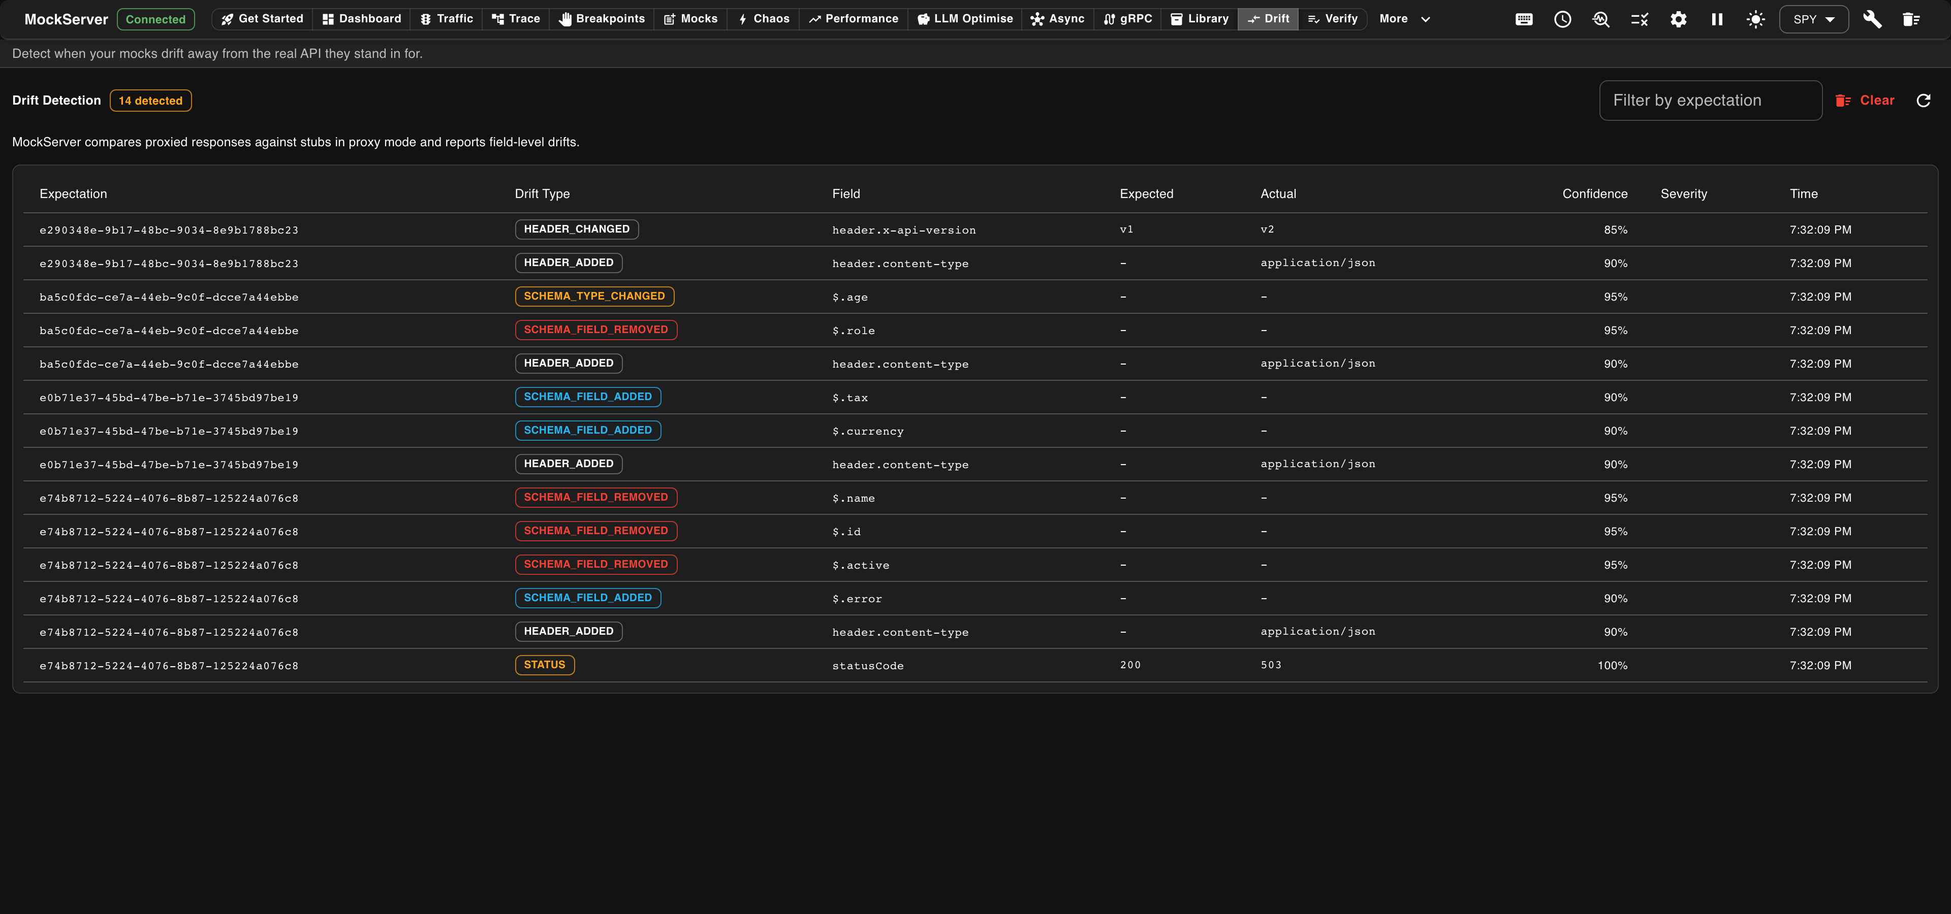Open the Performance tab
1951x914 pixels.
point(854,19)
